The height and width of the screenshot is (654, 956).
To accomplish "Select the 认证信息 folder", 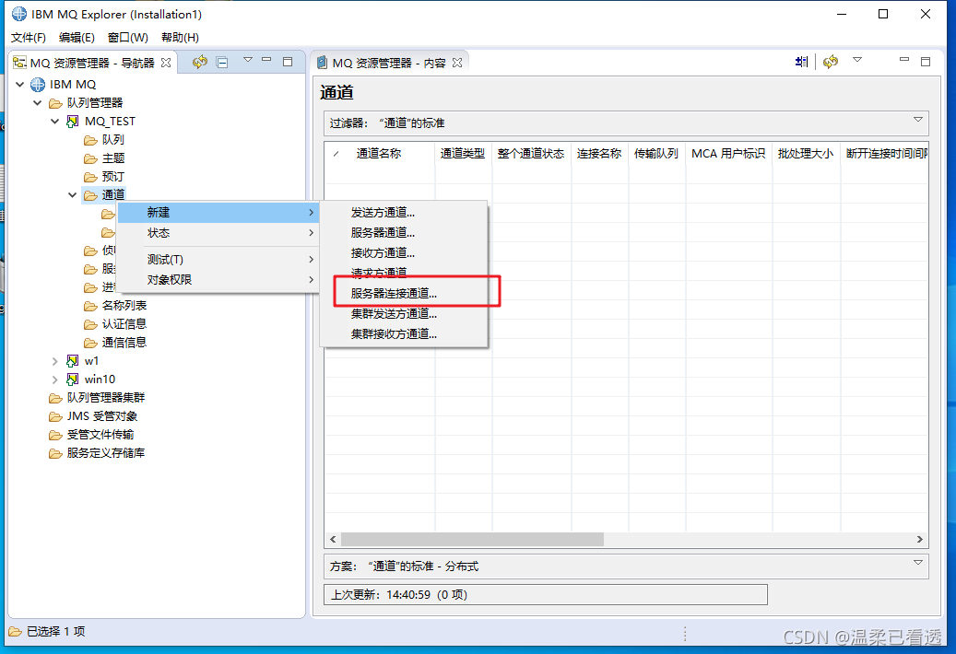I will (115, 324).
